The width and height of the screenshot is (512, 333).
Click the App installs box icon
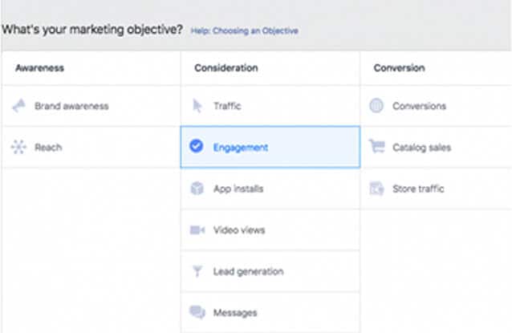click(x=197, y=189)
